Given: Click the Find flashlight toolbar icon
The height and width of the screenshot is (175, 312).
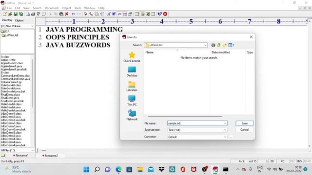Looking at the screenshot, I should [86, 14].
